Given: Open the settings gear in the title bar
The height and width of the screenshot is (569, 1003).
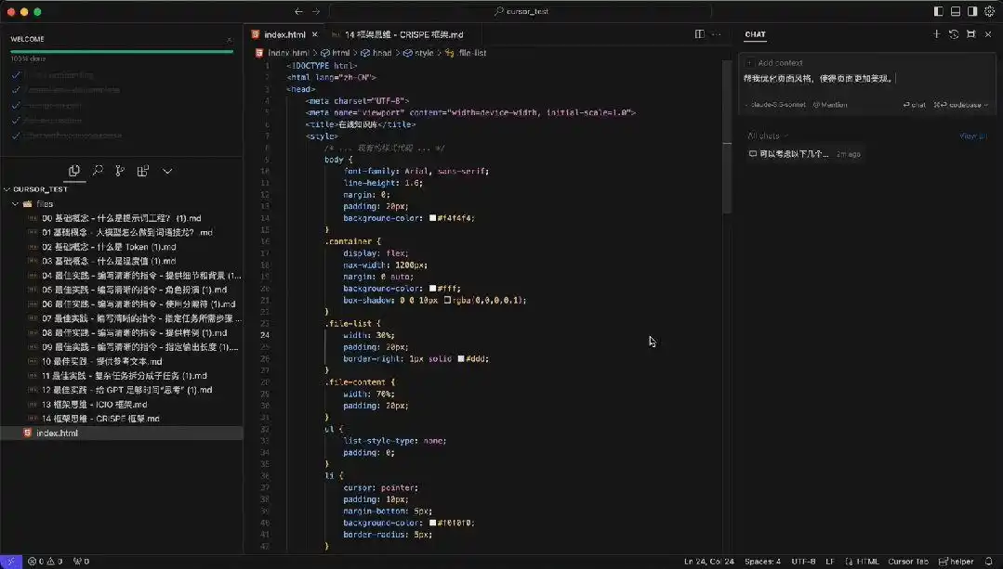Looking at the screenshot, I should click(x=989, y=11).
